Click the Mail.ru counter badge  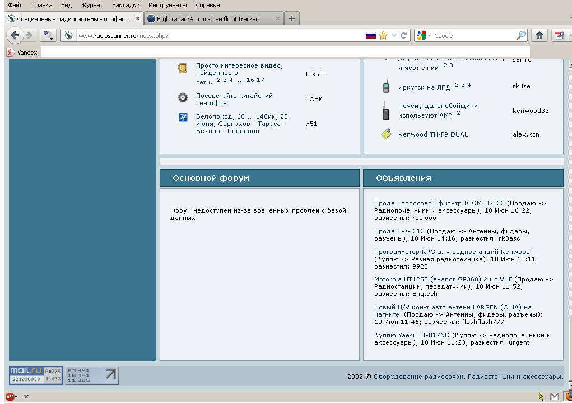coord(36,375)
